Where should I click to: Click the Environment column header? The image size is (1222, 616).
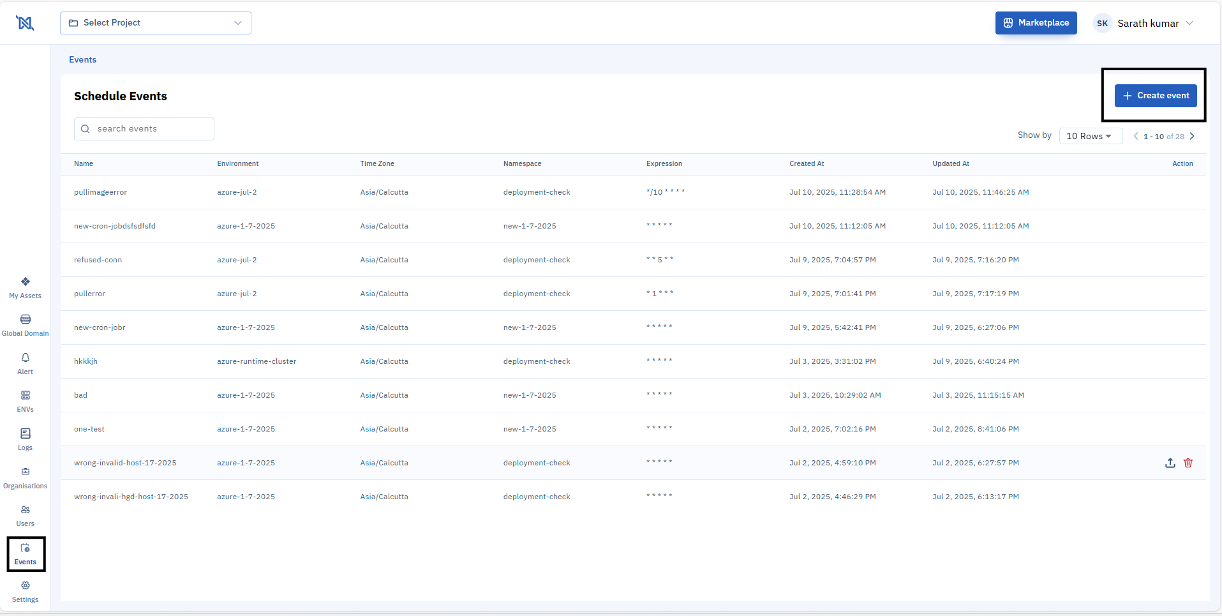238,164
